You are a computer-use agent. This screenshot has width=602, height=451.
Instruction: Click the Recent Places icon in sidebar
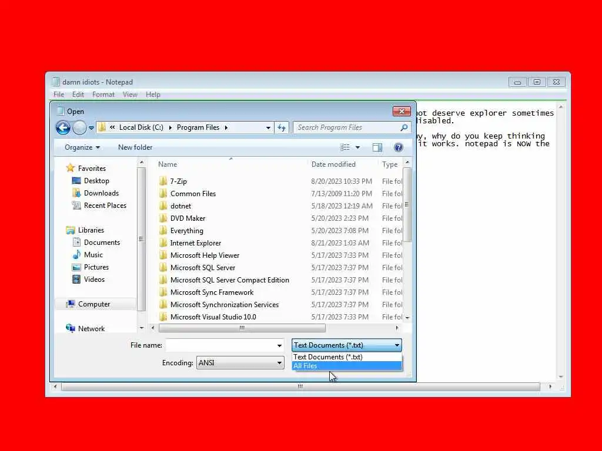(x=76, y=205)
